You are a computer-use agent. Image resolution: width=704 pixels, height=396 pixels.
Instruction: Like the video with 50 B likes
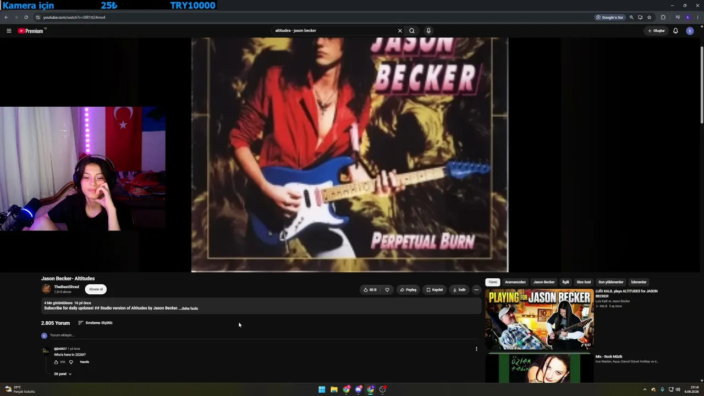tap(370, 290)
